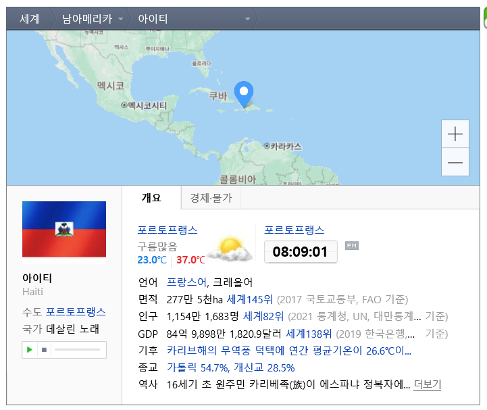Click the anthem playback progress bar
This screenshot has height=410, width=487.
point(77,350)
